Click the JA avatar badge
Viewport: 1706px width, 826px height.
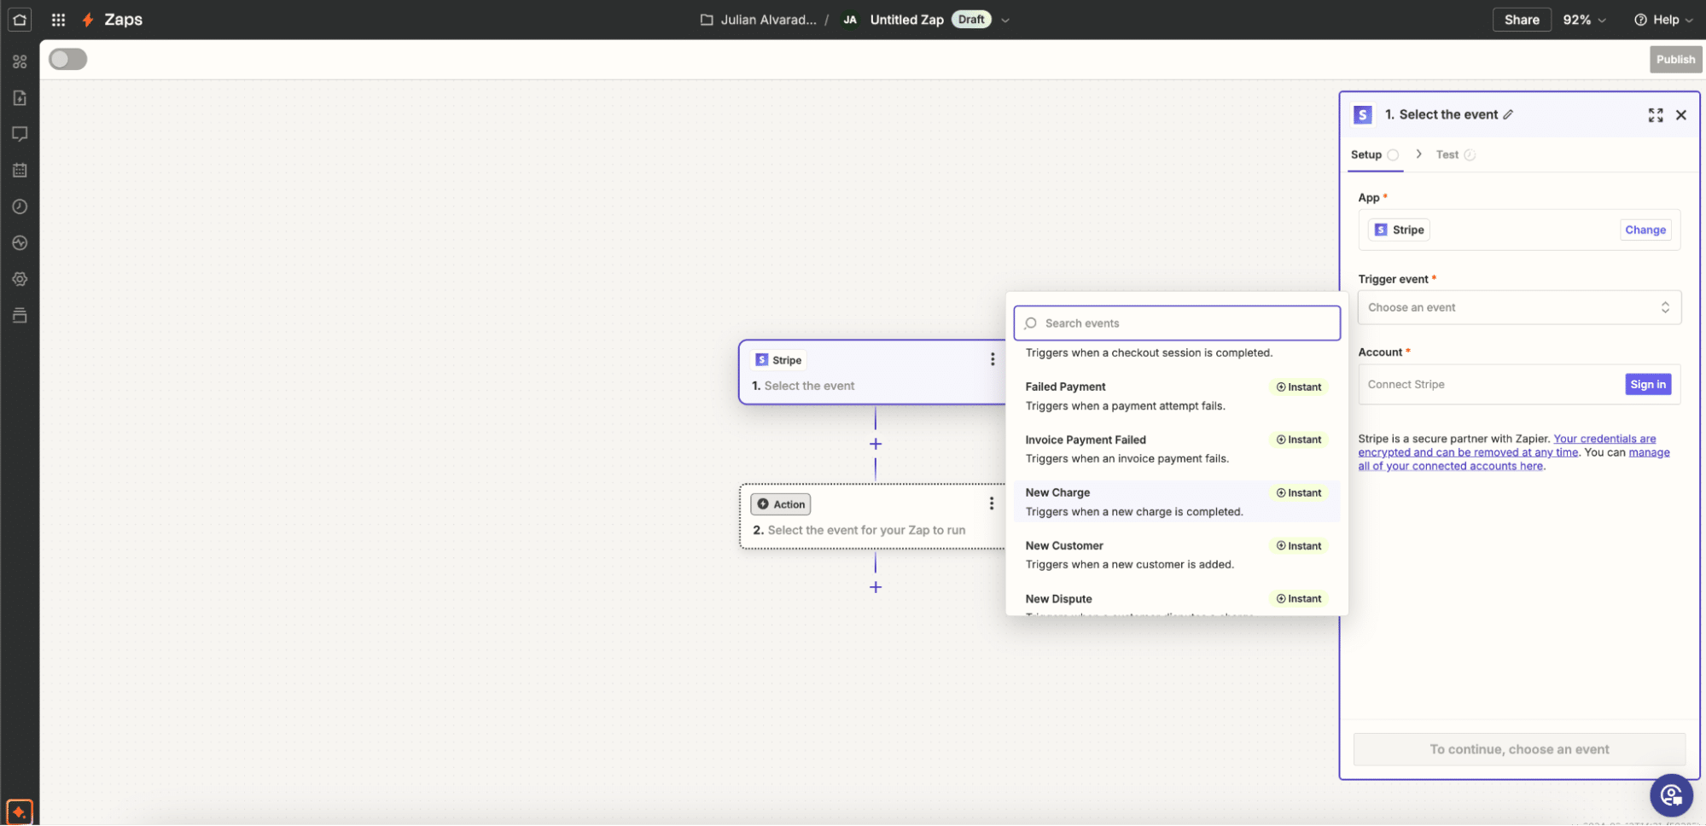coord(850,20)
